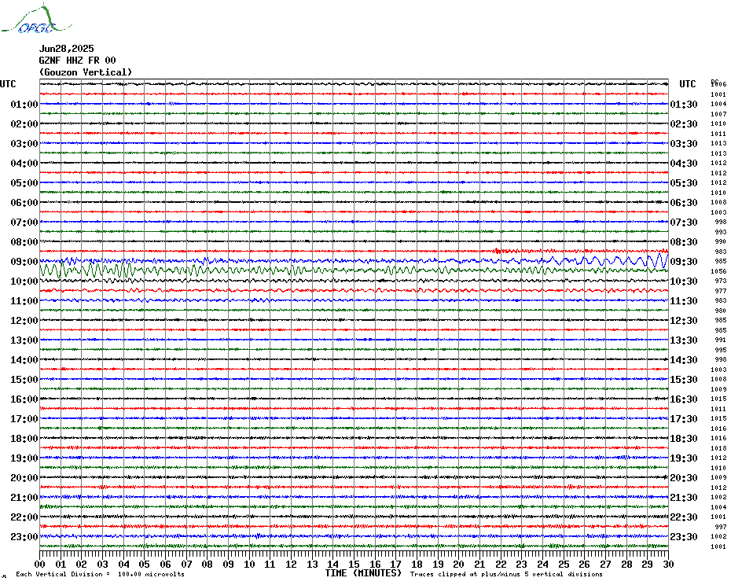This screenshot has width=731, height=585.
Task: Click the value 980 in right column
Action: [721, 311]
